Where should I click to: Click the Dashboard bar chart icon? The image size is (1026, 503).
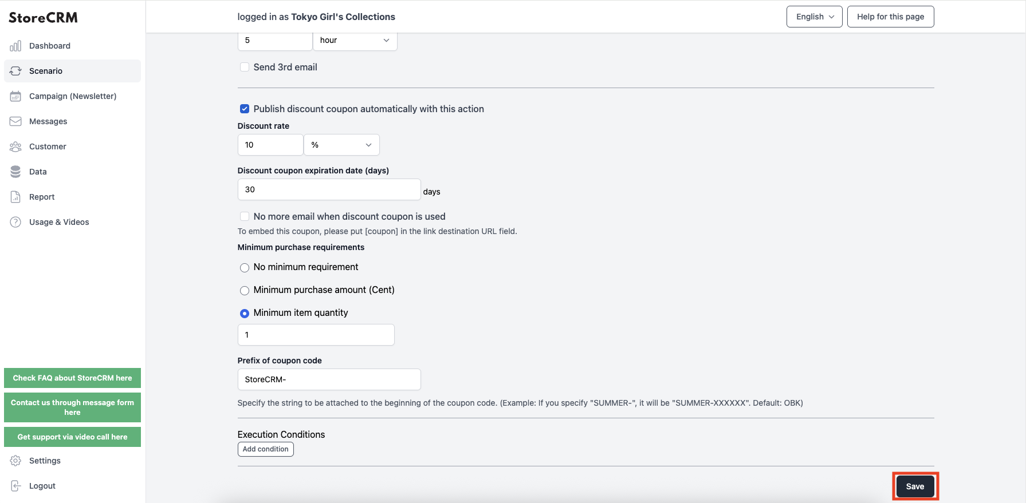click(x=15, y=46)
